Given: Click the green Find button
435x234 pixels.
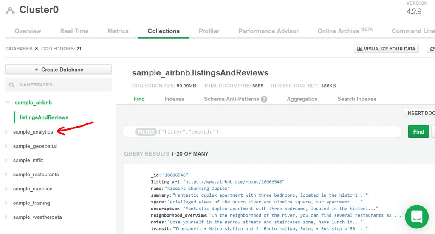Looking at the screenshot, I should coord(418,131).
